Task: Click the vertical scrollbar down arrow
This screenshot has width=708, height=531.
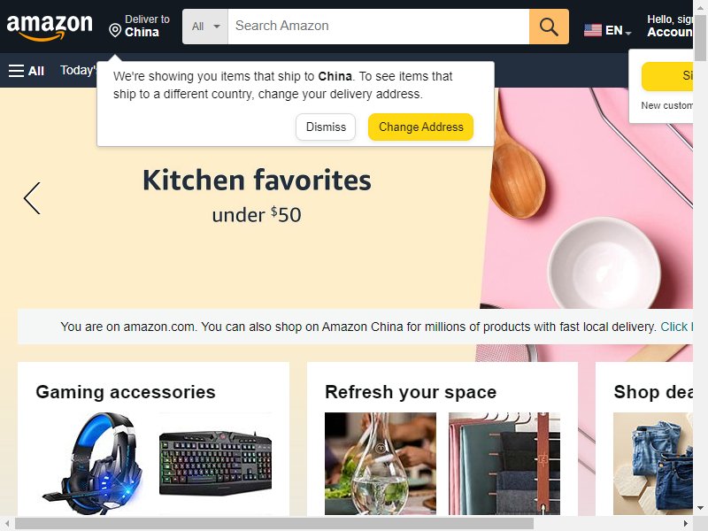Action: coord(700,508)
